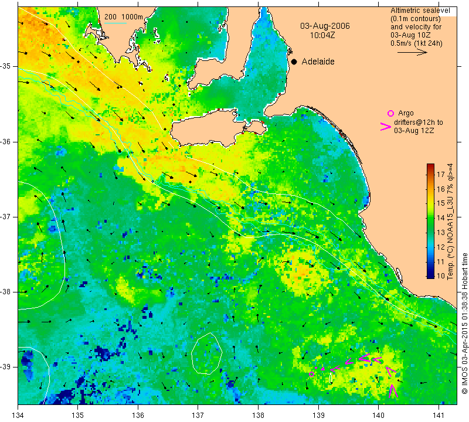The image size is (469, 422).
Task: Click the Adelaide city label
Action: 318,62
